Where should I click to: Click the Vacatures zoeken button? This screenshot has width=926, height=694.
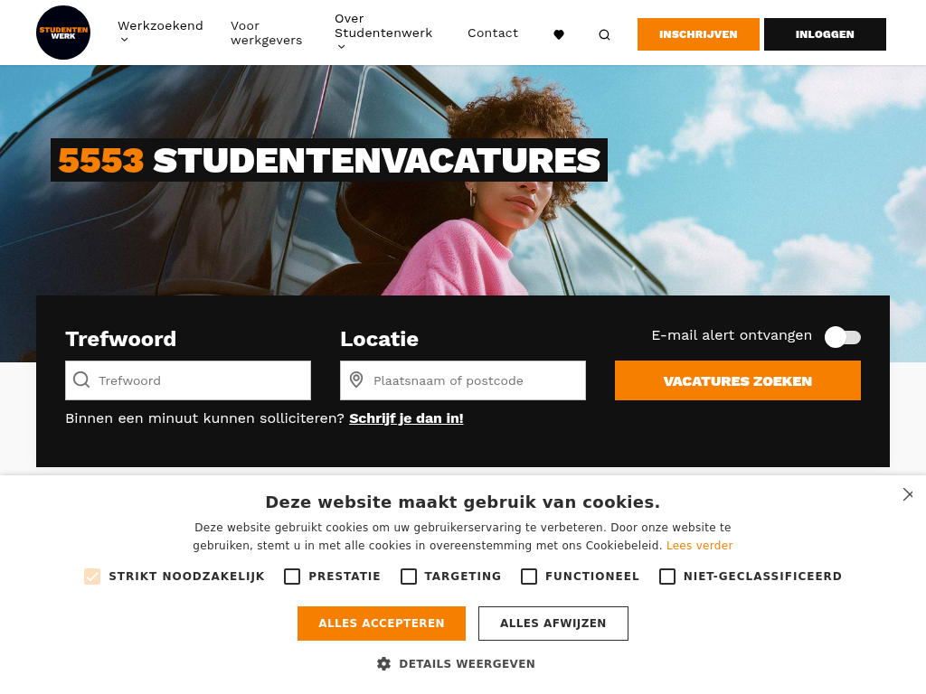click(738, 380)
